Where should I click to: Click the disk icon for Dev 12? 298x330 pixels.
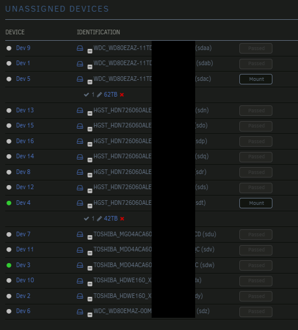[80, 187]
